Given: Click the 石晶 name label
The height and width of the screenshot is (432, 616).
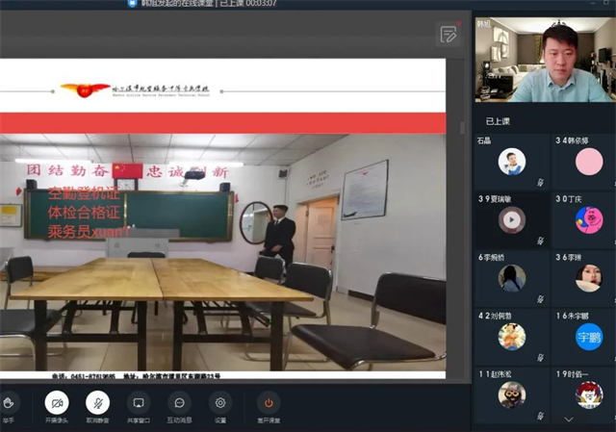Looking at the screenshot, I should coord(484,140).
